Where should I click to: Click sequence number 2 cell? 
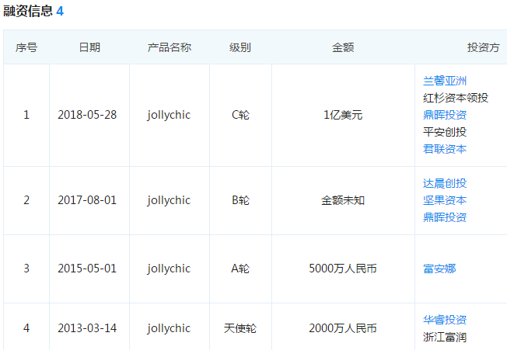tap(26, 200)
